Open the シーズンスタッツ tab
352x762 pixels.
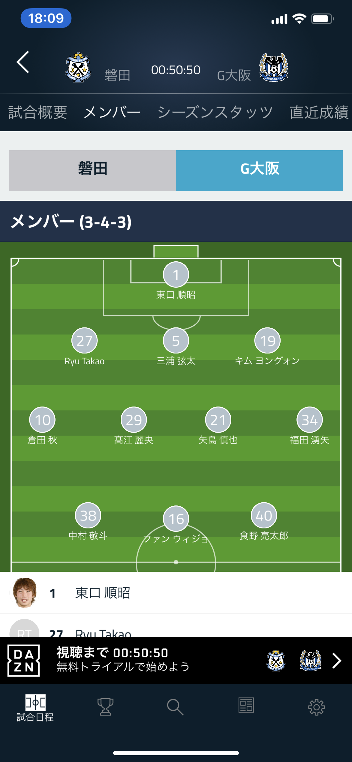(215, 113)
